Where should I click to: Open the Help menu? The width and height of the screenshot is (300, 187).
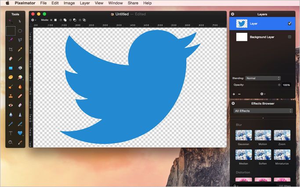tap(147, 3)
